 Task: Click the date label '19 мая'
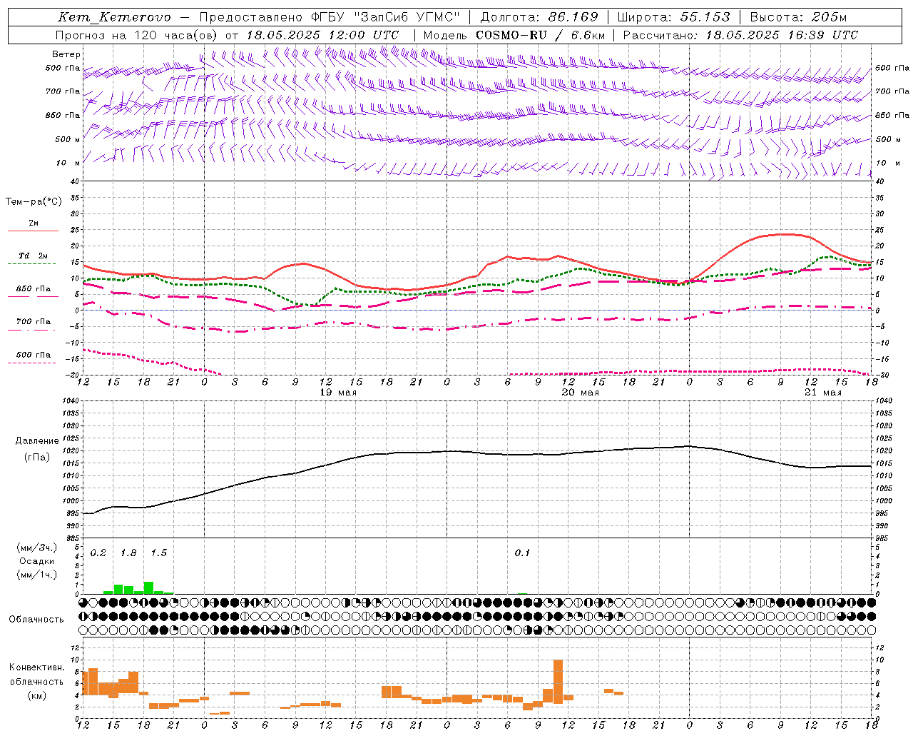(338, 393)
